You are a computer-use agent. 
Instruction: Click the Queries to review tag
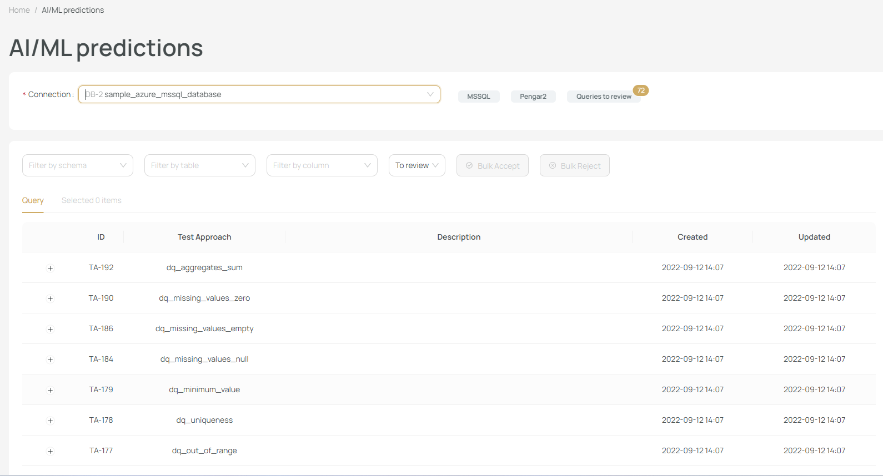coord(603,97)
